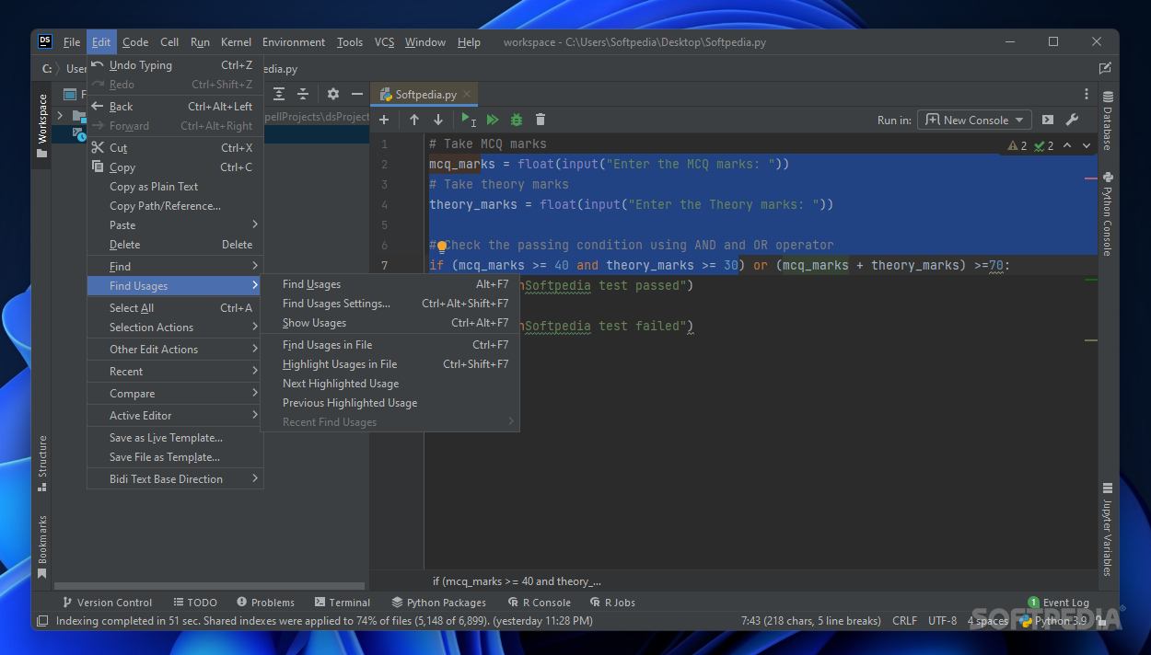
Task: Choose Save as Live Template
Action: 175,438
